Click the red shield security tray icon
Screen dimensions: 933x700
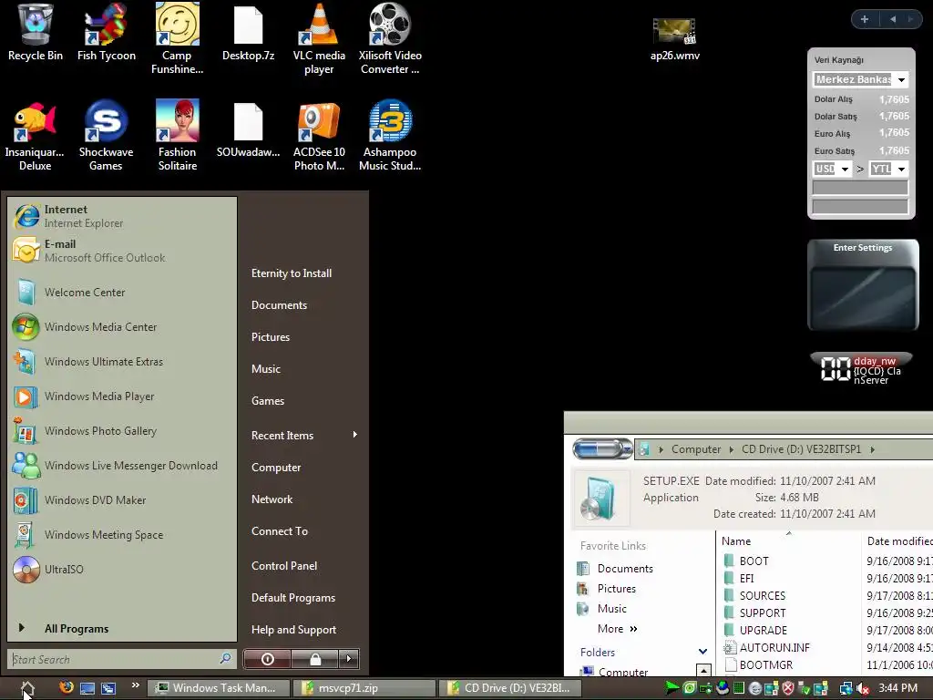pyautogui.click(x=788, y=689)
